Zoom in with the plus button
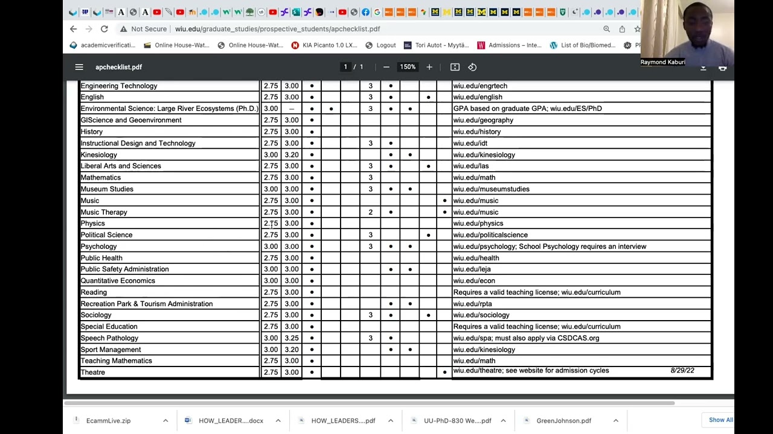The width and height of the screenshot is (773, 434). click(429, 67)
